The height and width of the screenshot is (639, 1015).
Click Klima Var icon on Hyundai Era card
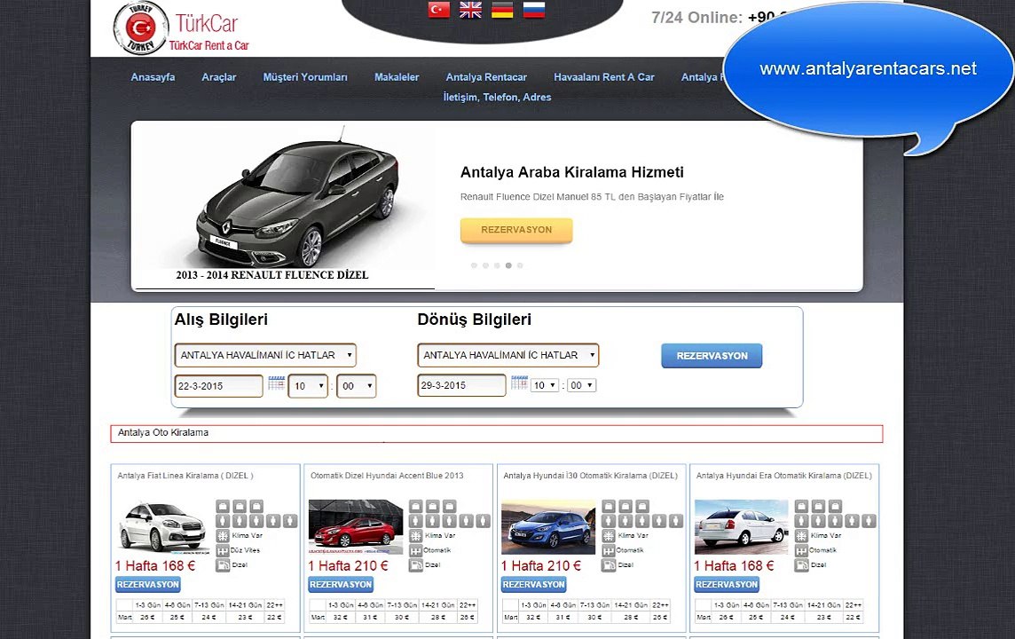[801, 535]
